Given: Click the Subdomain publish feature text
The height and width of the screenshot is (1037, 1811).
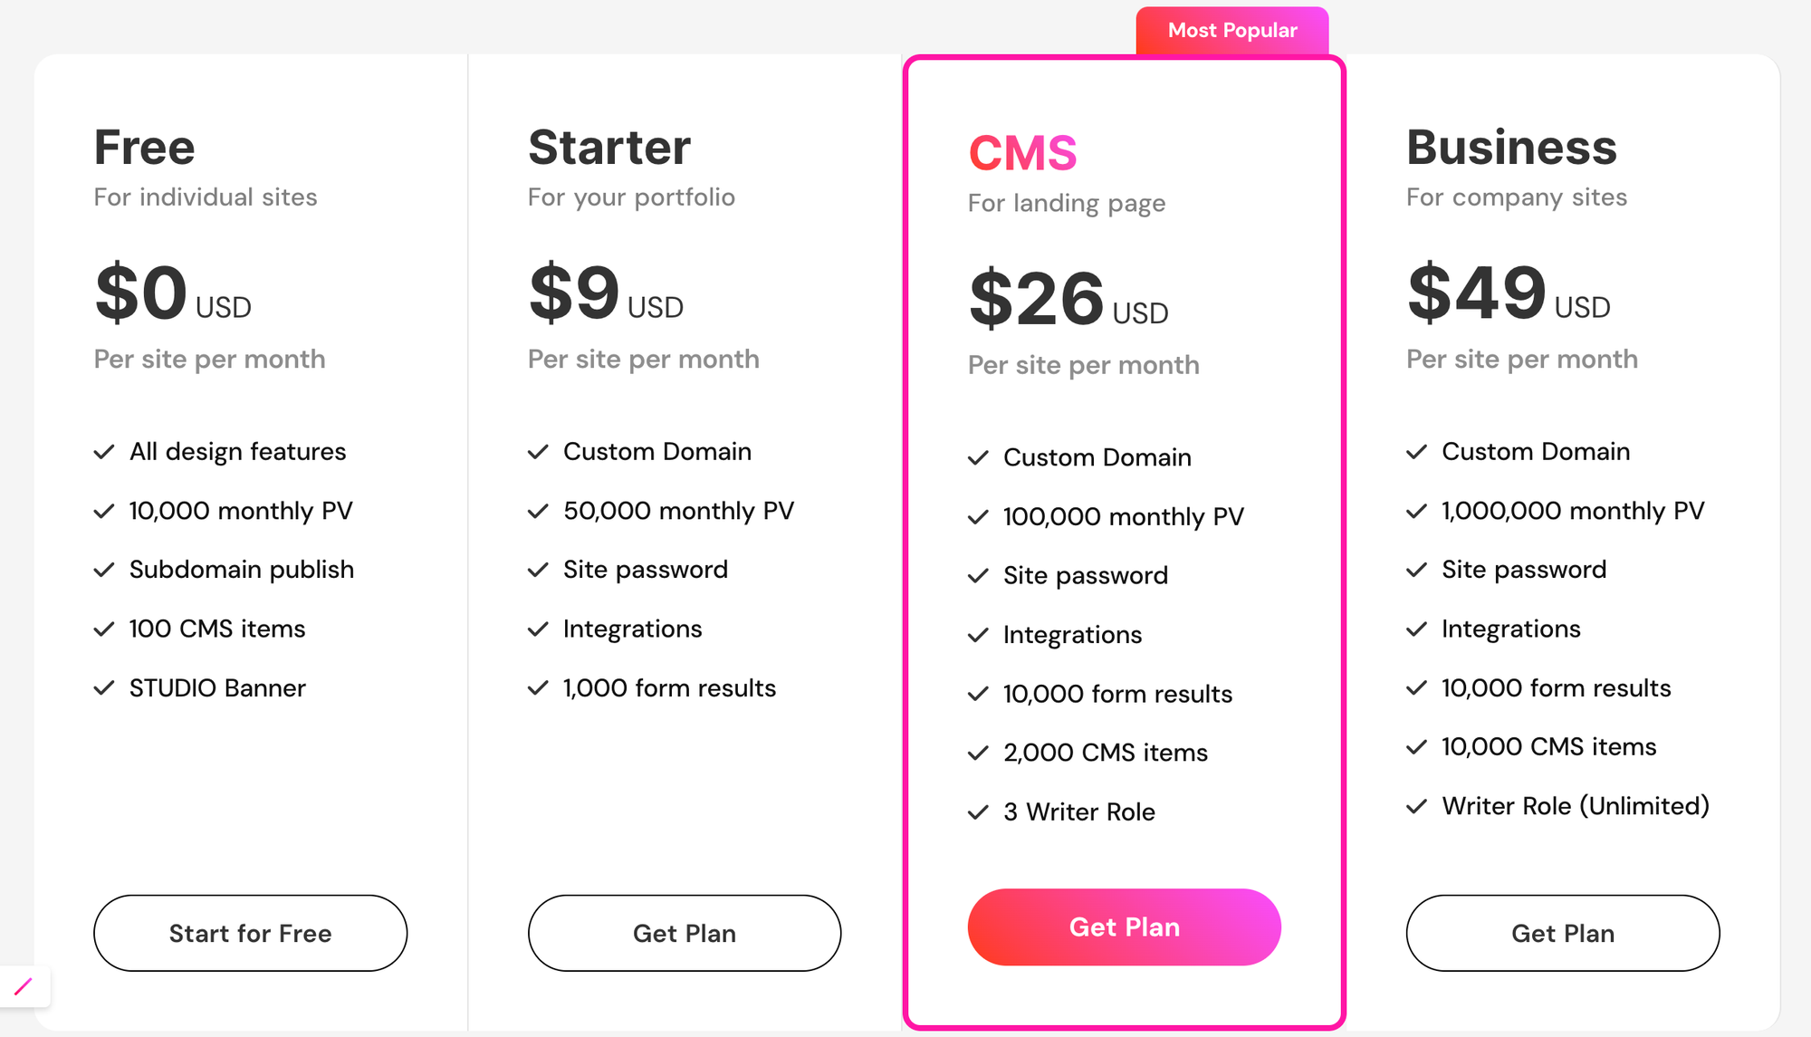Looking at the screenshot, I should pos(242,570).
